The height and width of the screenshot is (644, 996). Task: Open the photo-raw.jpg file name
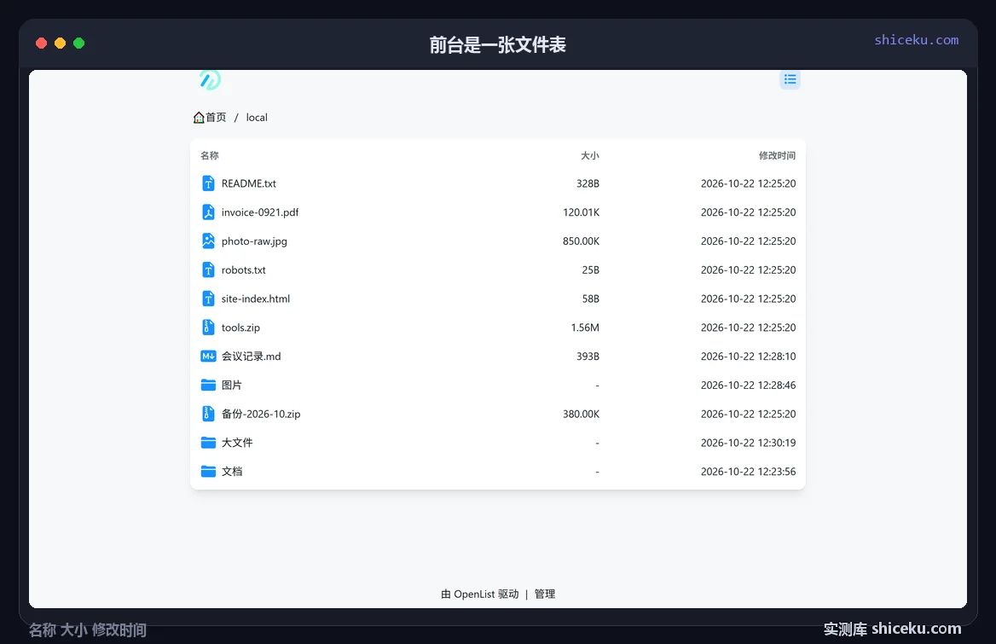pyautogui.click(x=254, y=241)
